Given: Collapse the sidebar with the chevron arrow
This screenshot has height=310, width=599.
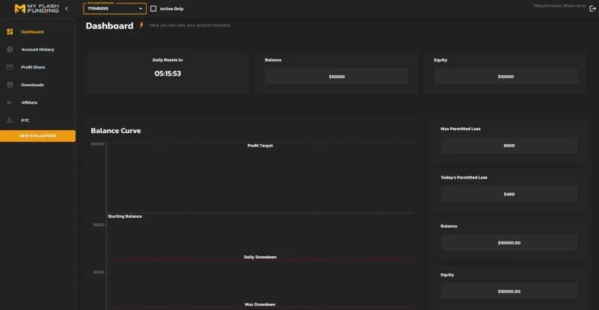Looking at the screenshot, I should point(67,8).
